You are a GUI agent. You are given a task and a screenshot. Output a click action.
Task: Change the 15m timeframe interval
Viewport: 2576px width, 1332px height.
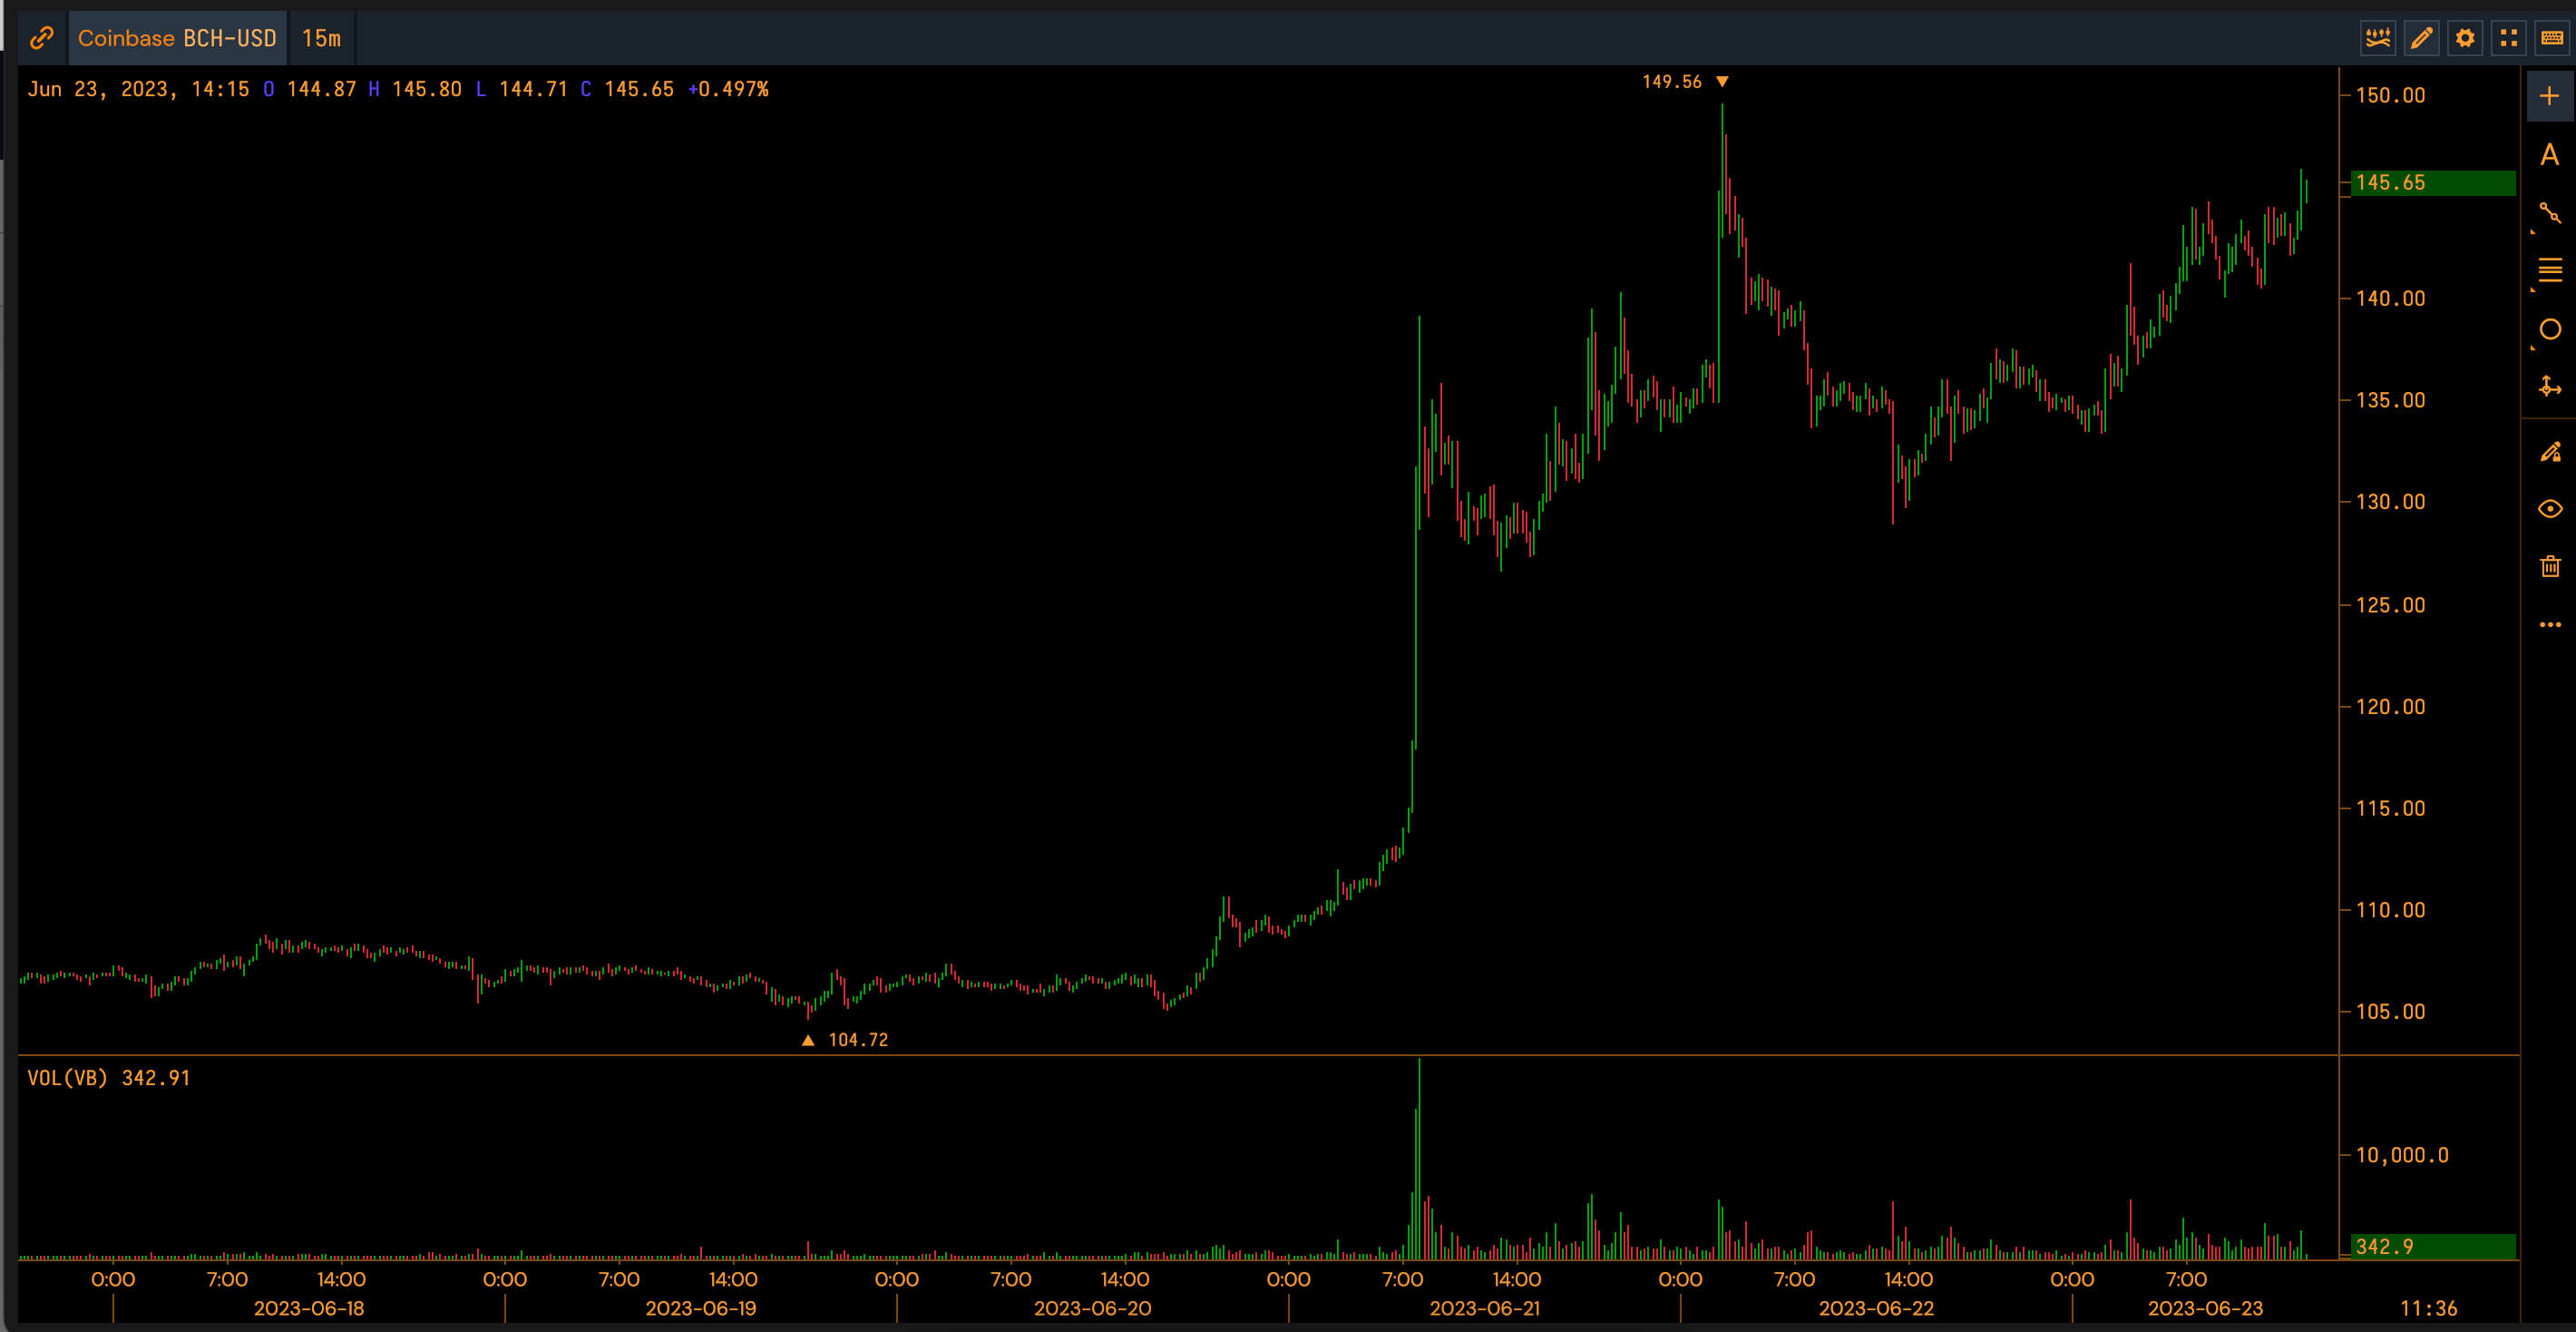click(x=321, y=38)
